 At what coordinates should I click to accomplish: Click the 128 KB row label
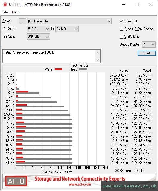click(9, 110)
